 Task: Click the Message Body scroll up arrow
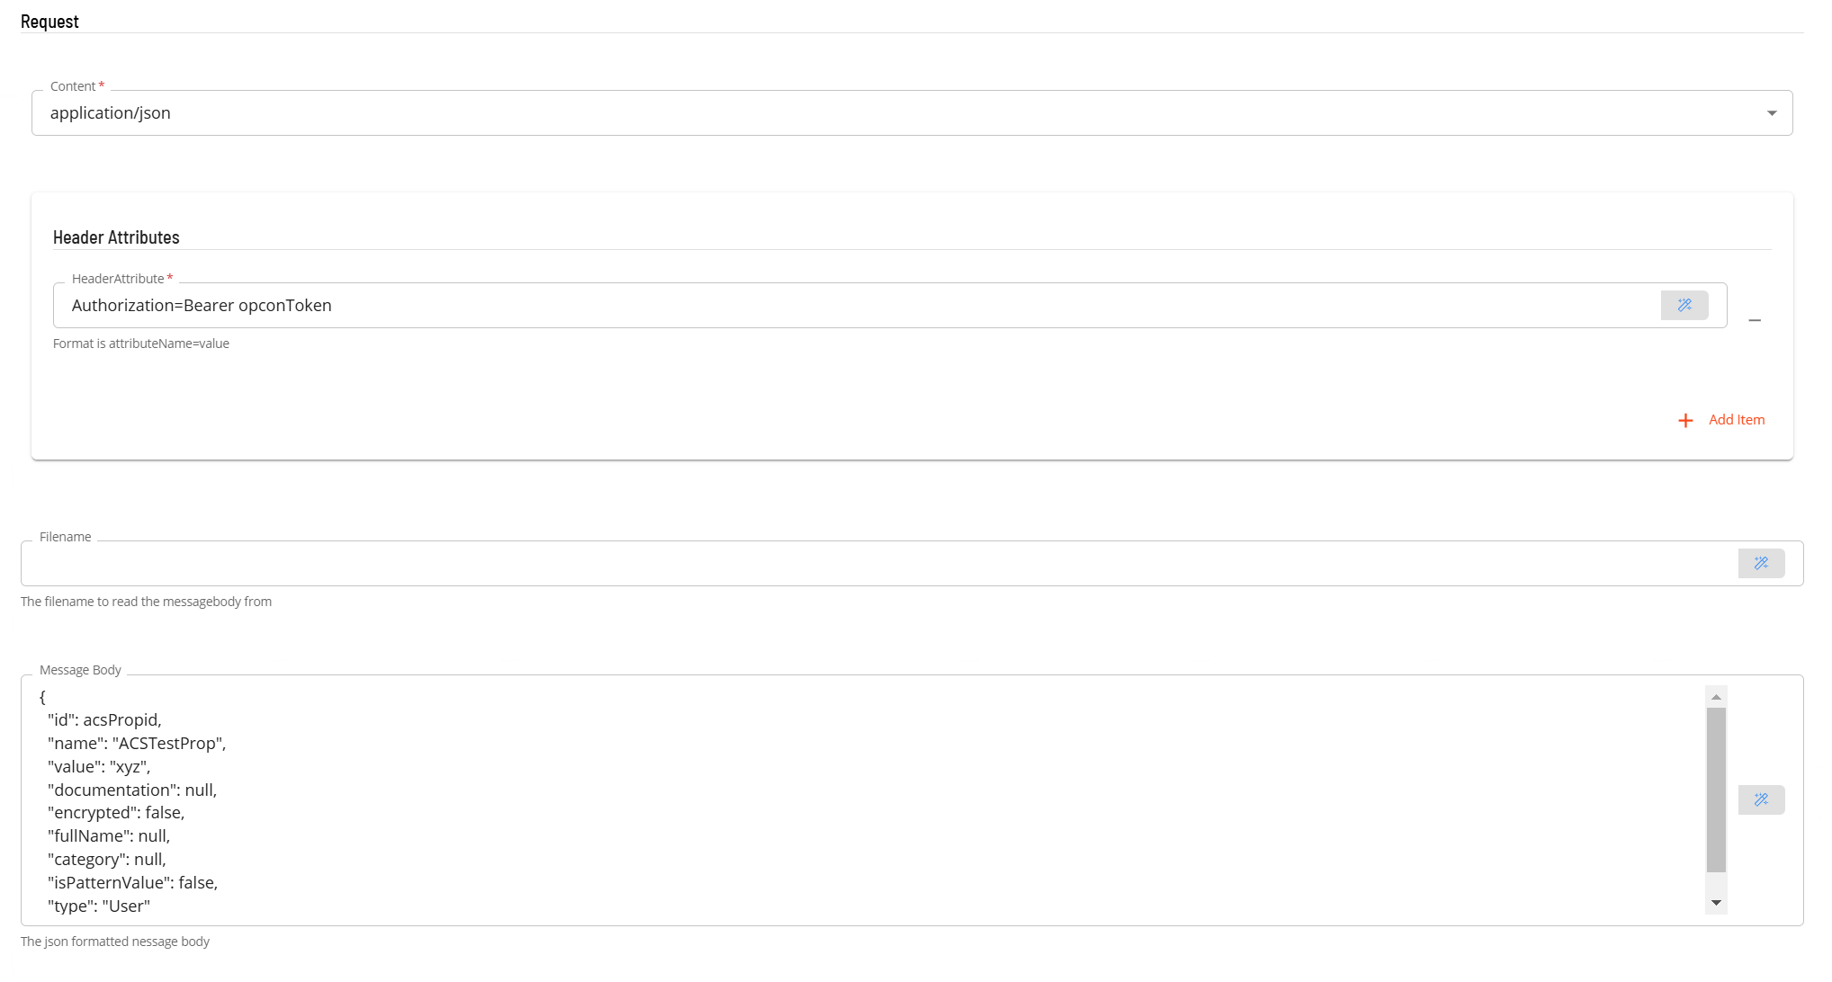pos(1716,697)
